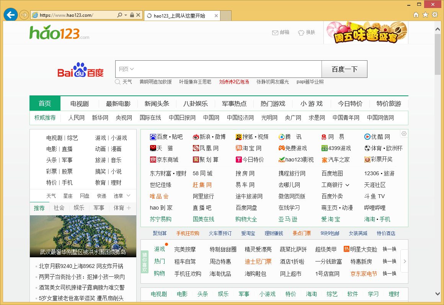Click the 百度一下 search button
444x305 pixels.
(x=344, y=69)
